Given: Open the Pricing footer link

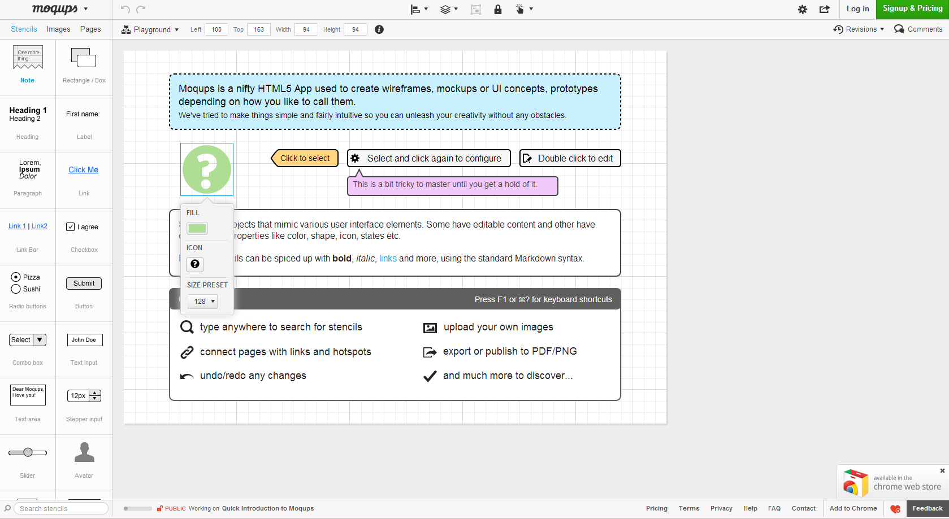Looking at the screenshot, I should point(657,509).
